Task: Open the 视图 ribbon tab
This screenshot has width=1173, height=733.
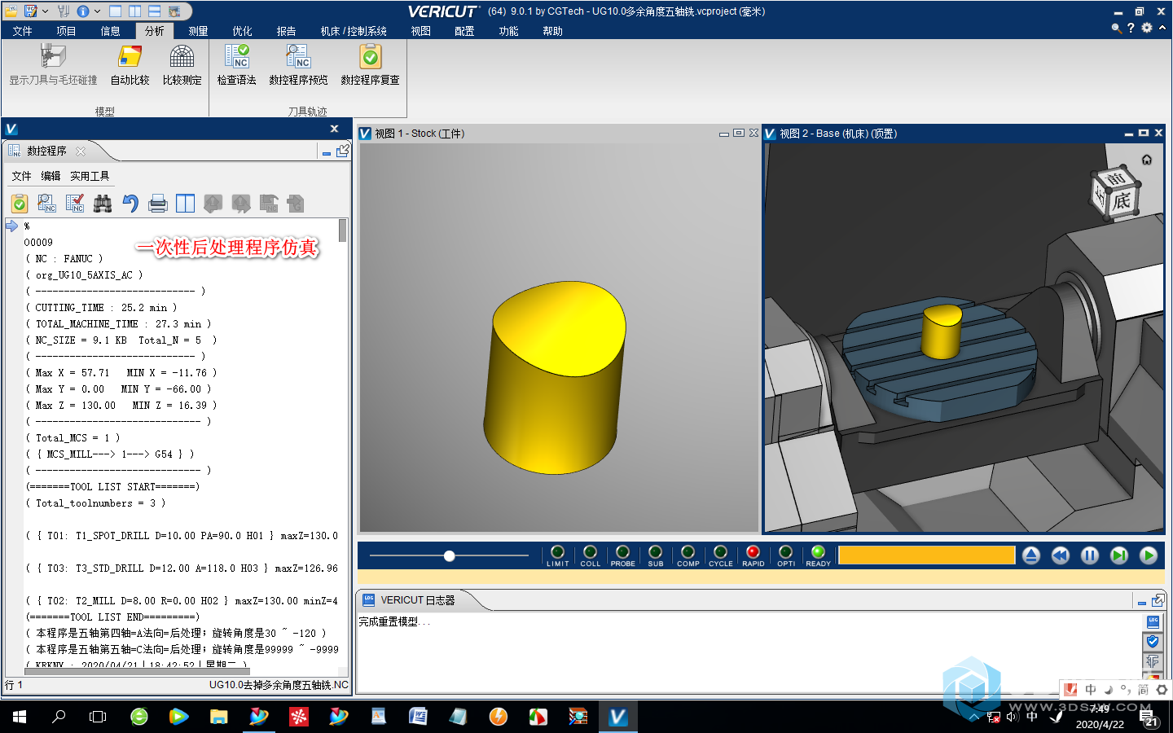Action: 420,31
